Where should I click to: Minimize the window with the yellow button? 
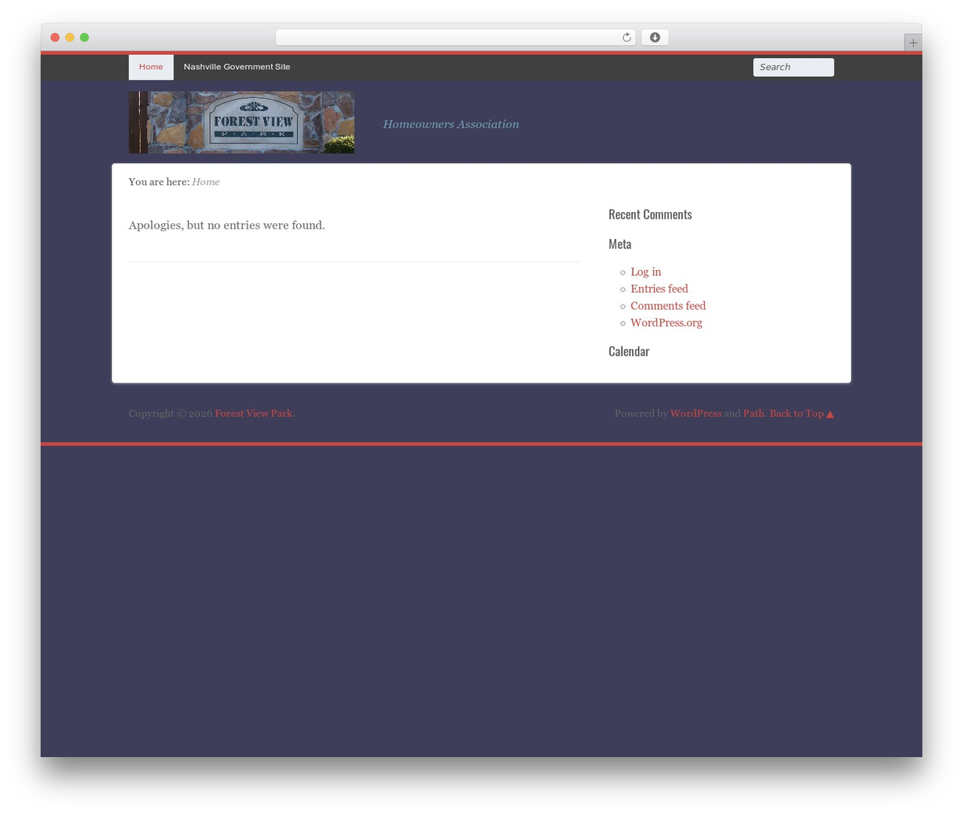click(70, 38)
